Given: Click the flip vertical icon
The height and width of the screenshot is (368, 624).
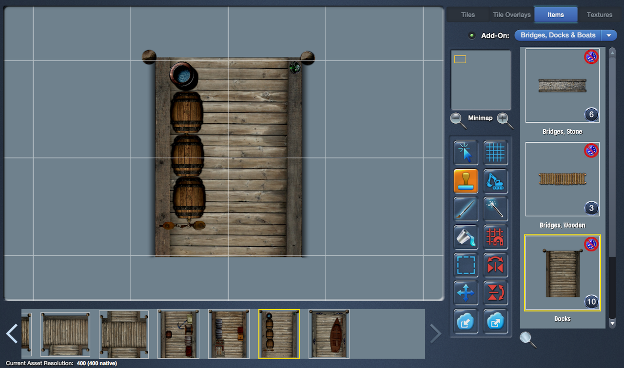Looking at the screenshot, I should [x=495, y=293].
